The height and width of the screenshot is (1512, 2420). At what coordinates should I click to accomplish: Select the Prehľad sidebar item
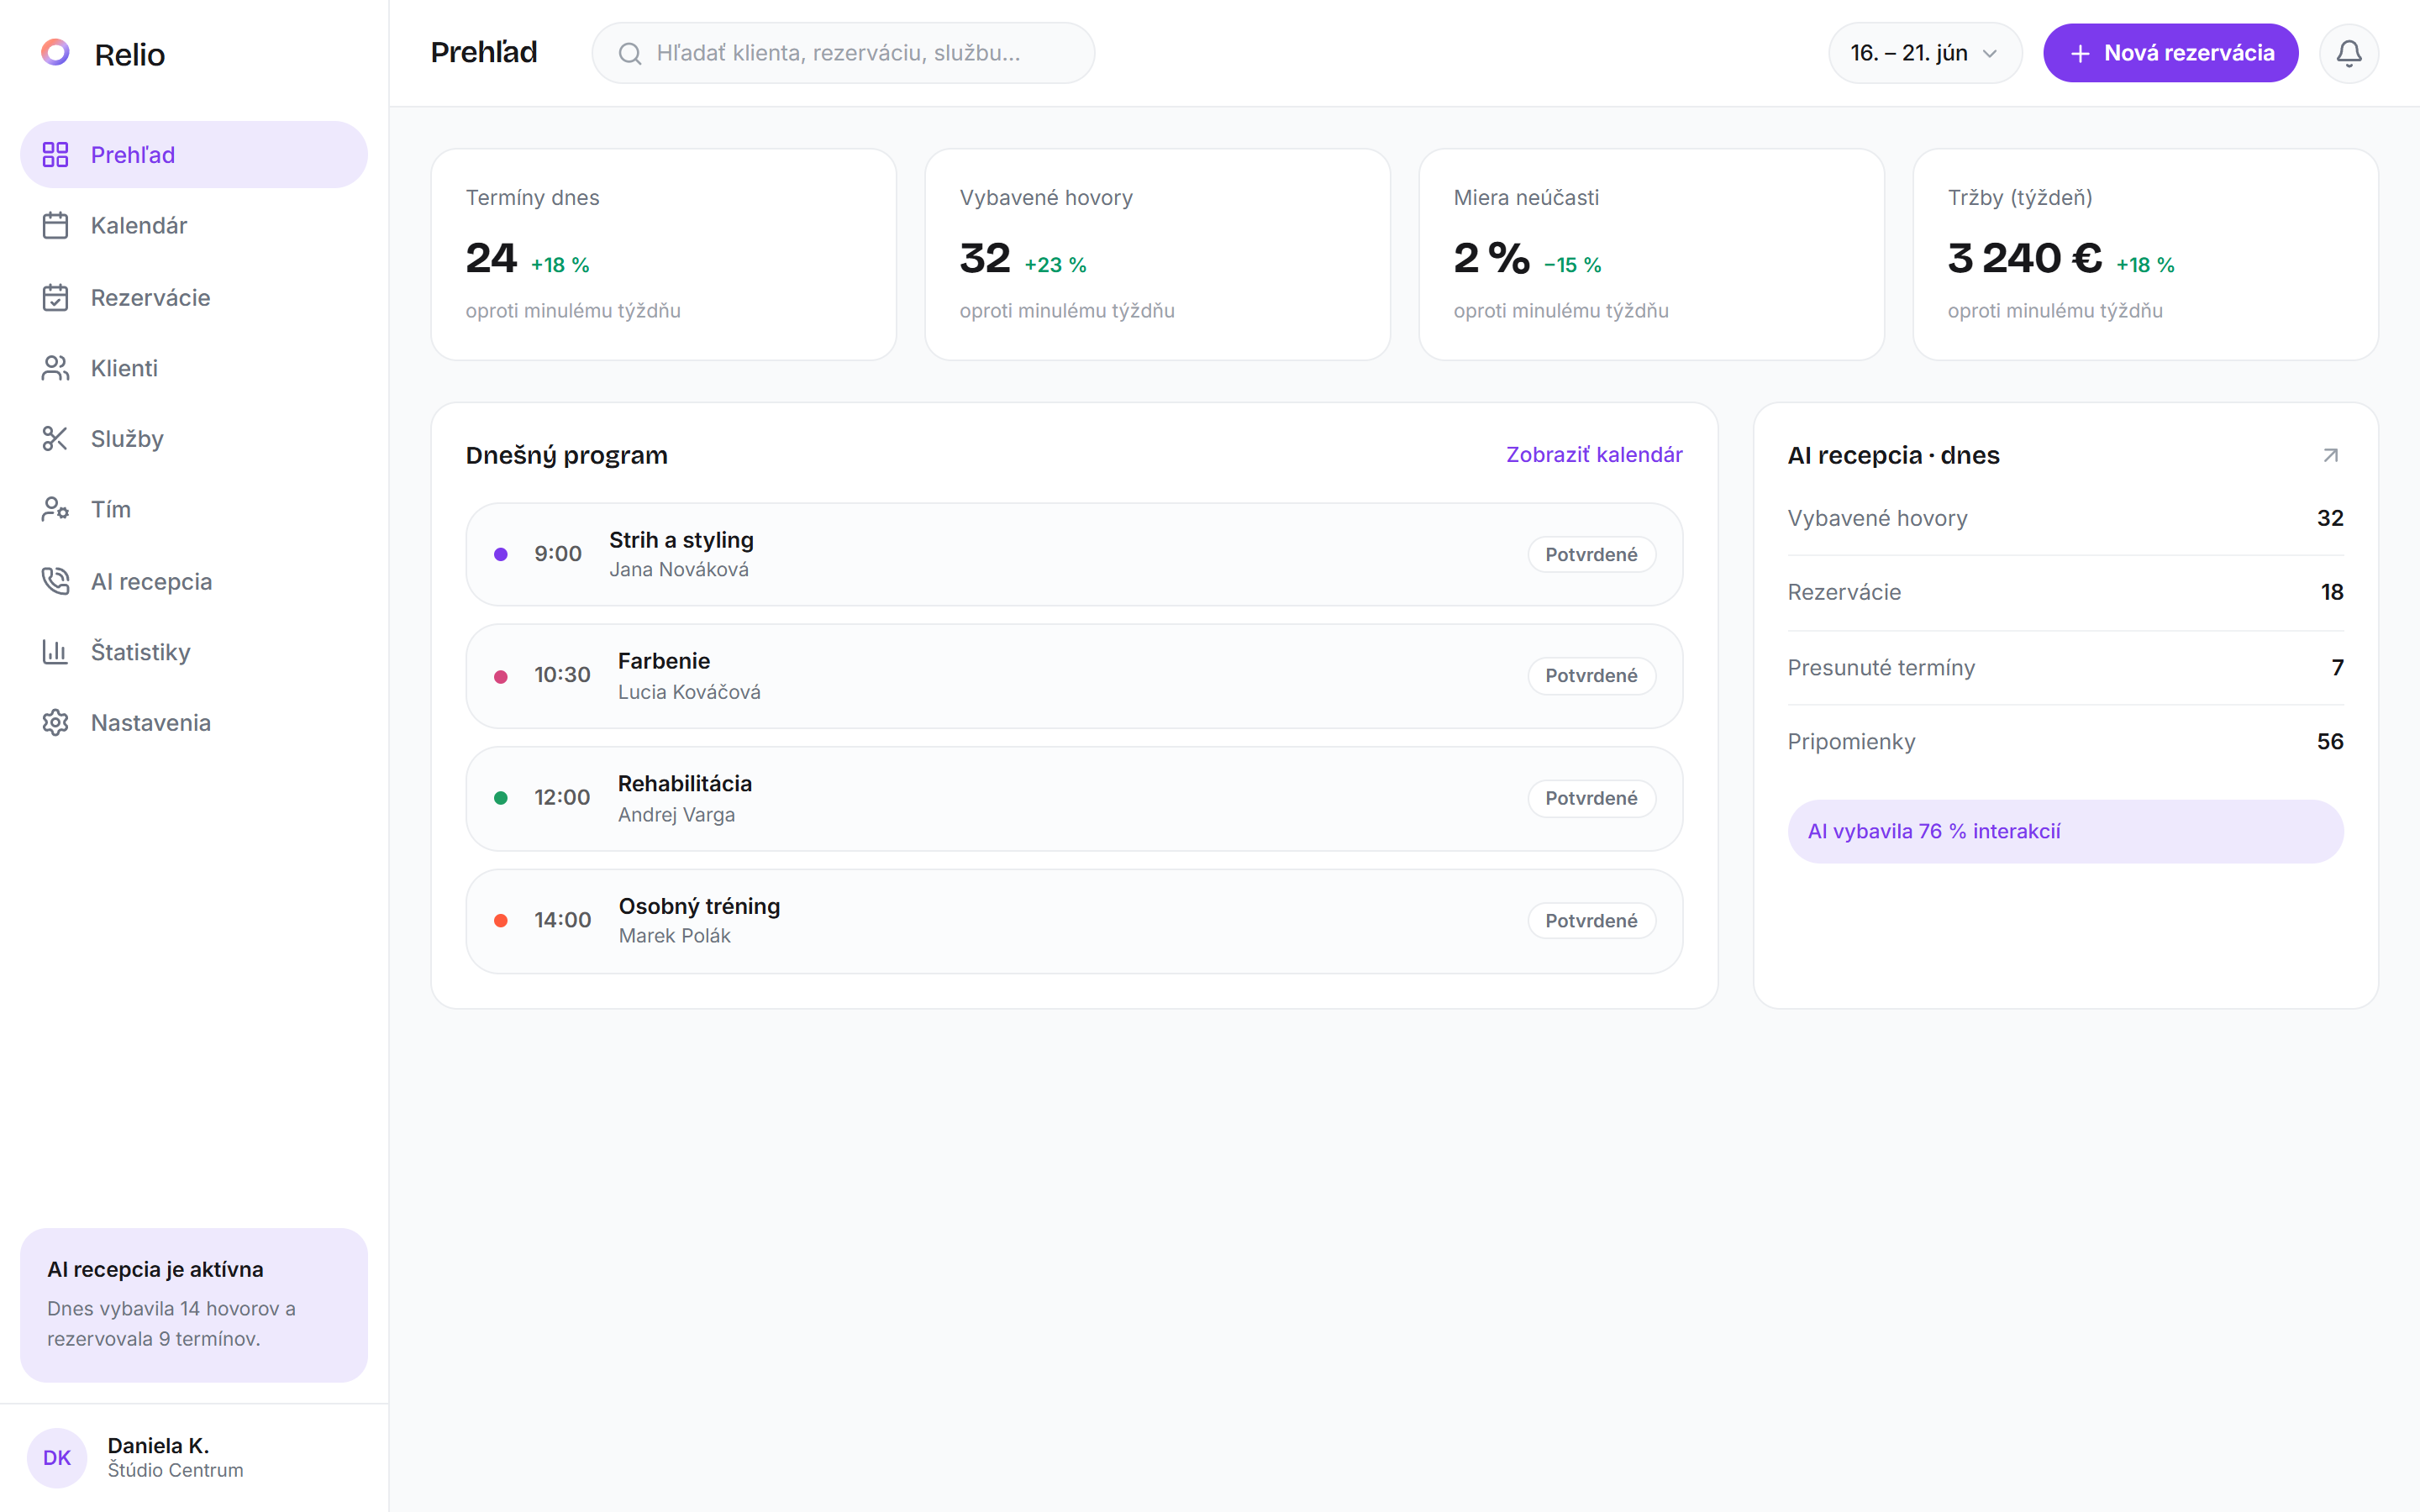pyautogui.click(x=194, y=155)
